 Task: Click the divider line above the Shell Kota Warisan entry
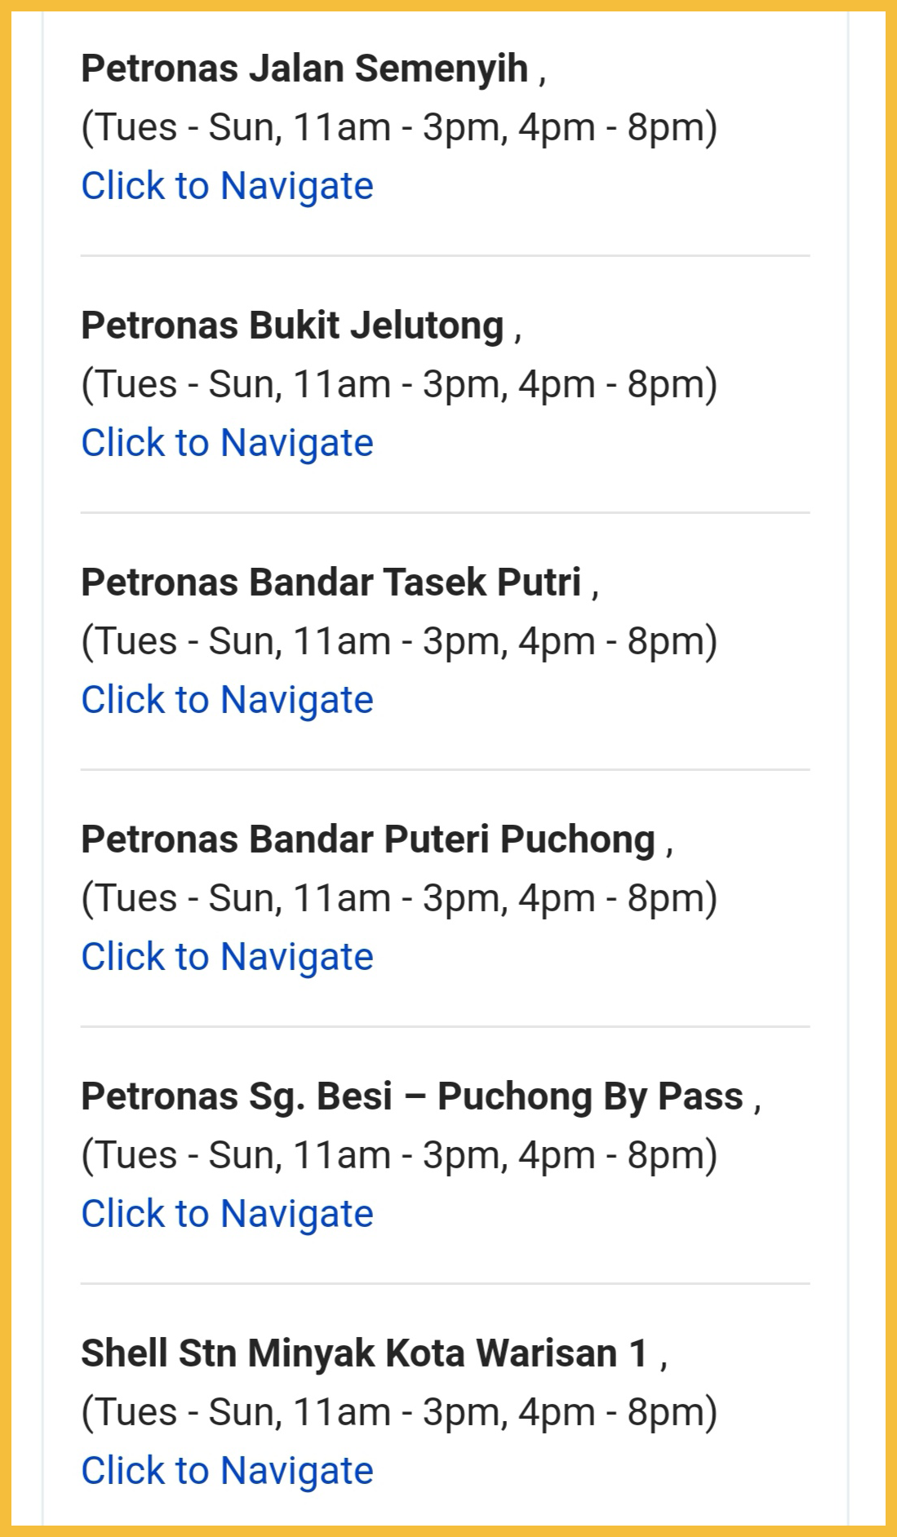[x=445, y=1283]
